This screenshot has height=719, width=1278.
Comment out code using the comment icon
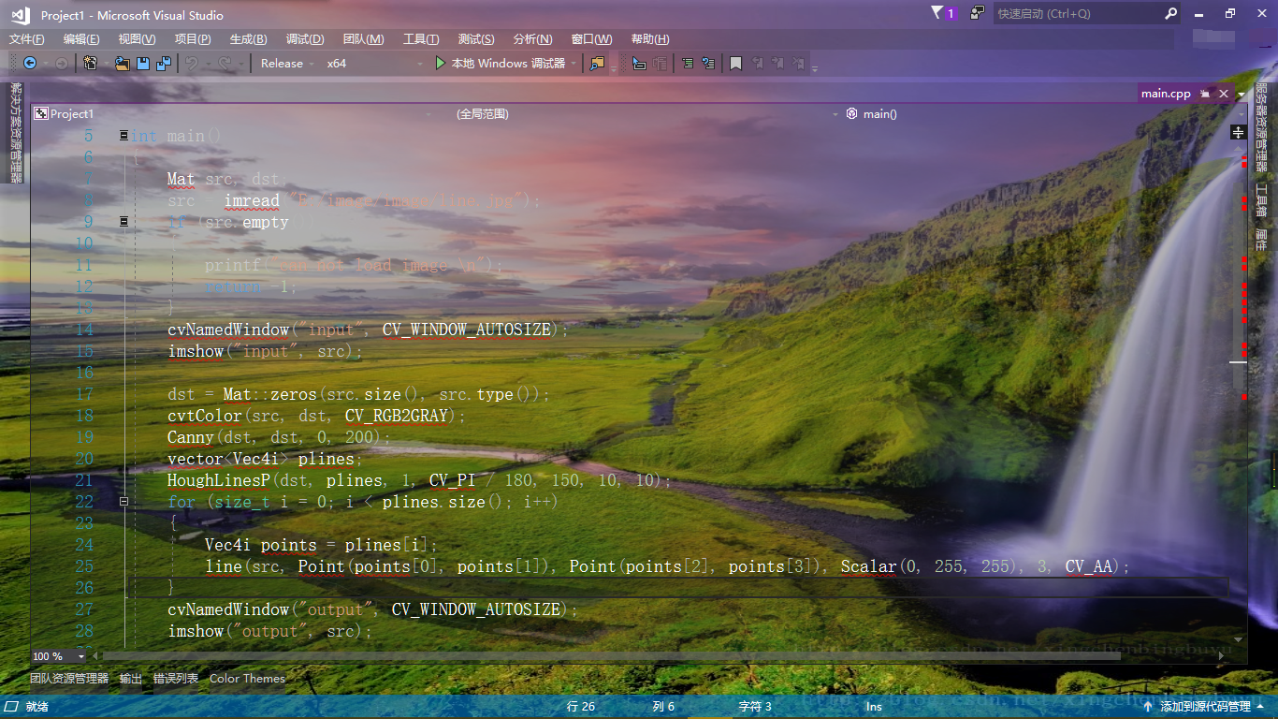click(689, 63)
